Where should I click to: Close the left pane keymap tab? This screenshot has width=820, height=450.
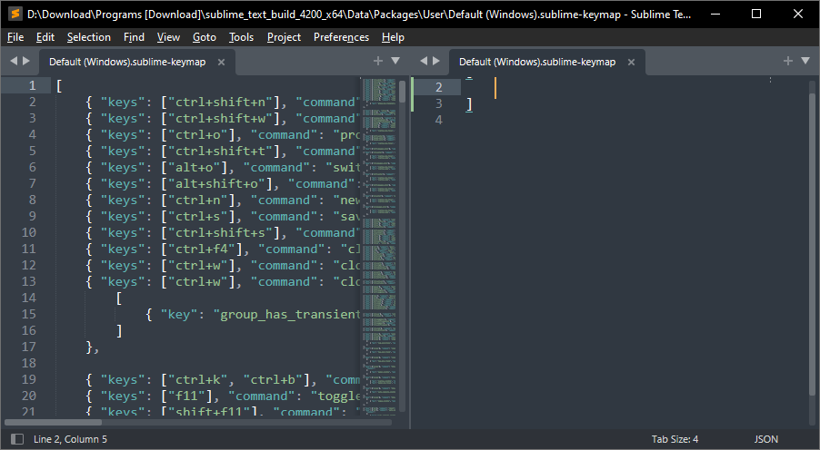click(222, 62)
